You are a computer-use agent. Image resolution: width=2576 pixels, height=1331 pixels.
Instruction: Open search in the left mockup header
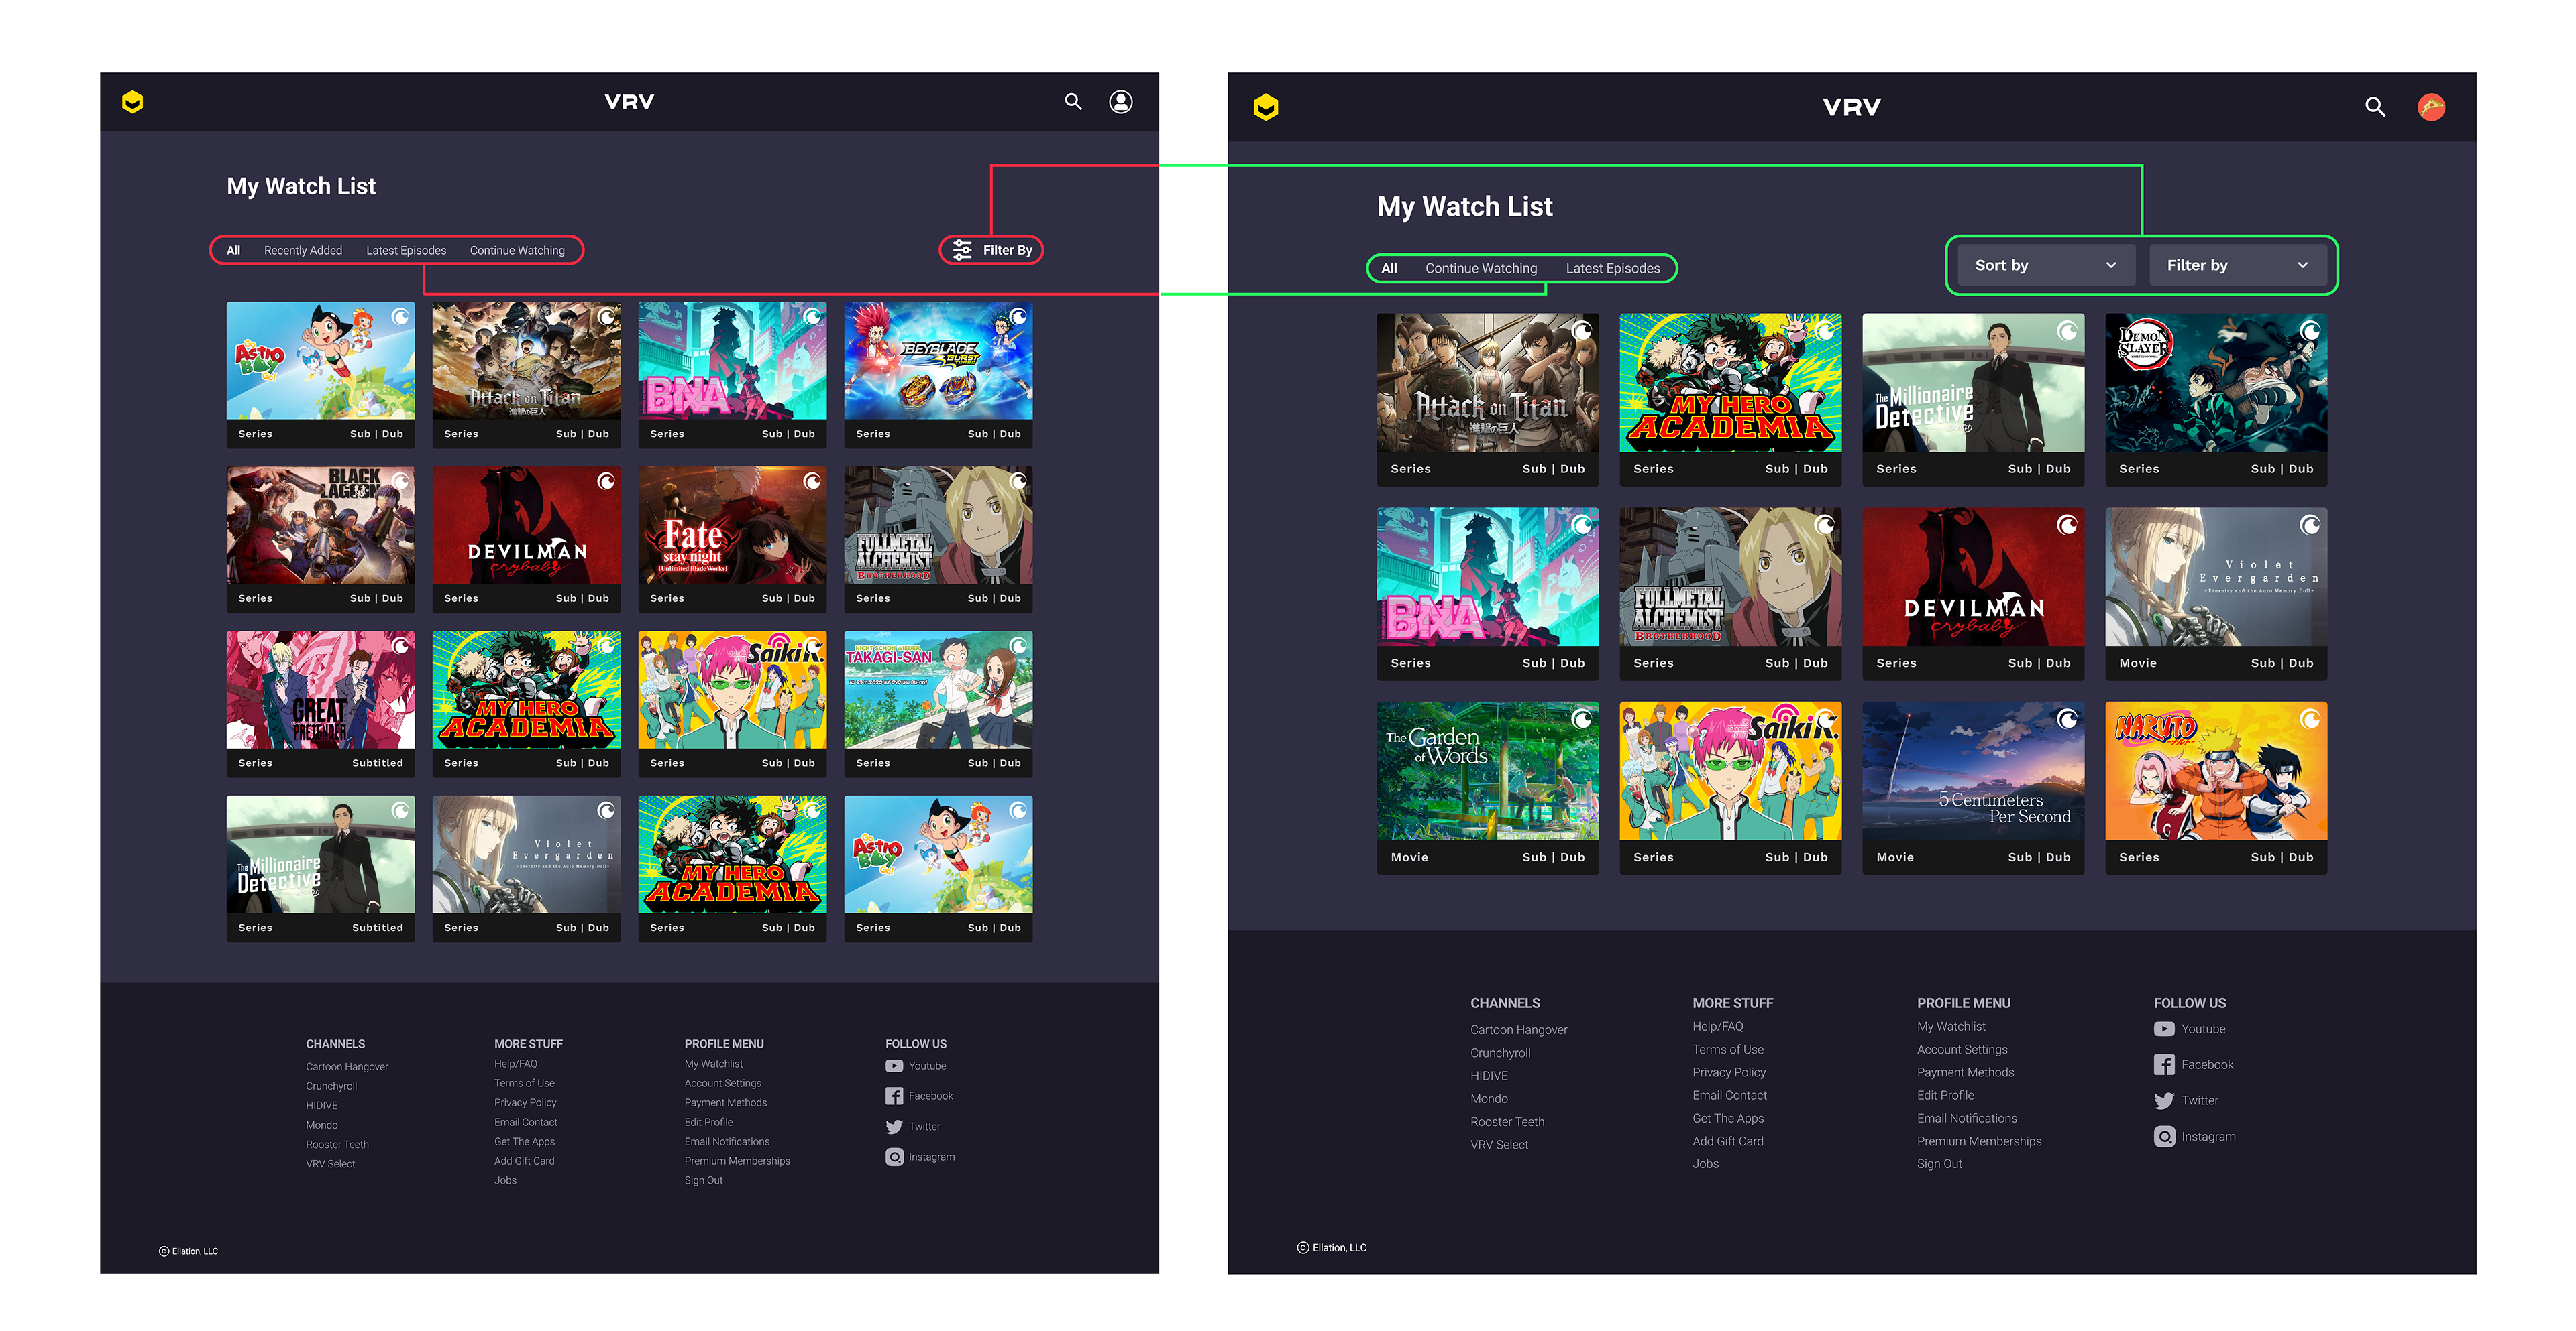point(1073,102)
